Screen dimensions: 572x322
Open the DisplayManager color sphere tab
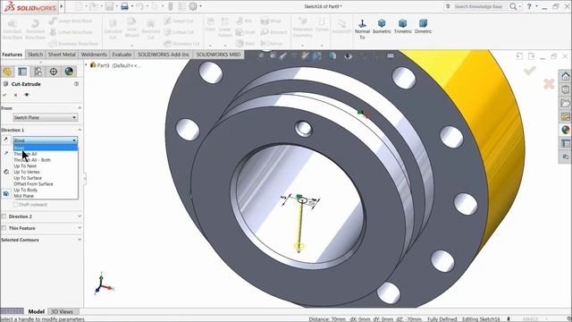pyautogui.click(x=69, y=72)
